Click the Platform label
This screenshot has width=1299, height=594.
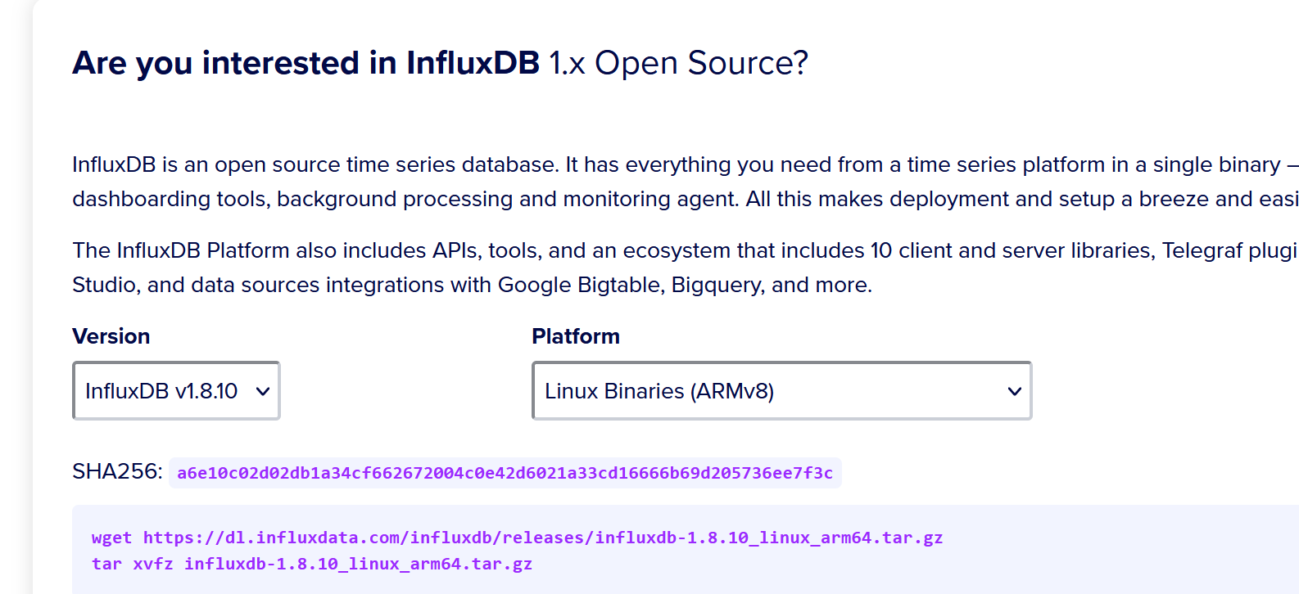click(x=576, y=336)
